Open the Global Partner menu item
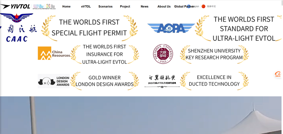 pos(184,6)
